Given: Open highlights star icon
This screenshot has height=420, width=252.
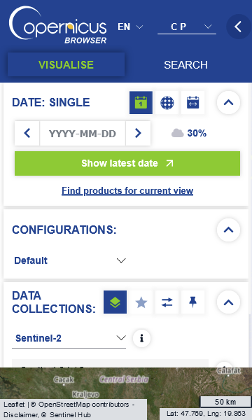Looking at the screenshot, I should point(141,302).
